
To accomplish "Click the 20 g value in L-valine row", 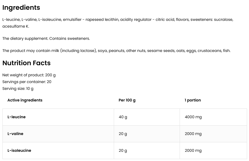I will point(123,134).
